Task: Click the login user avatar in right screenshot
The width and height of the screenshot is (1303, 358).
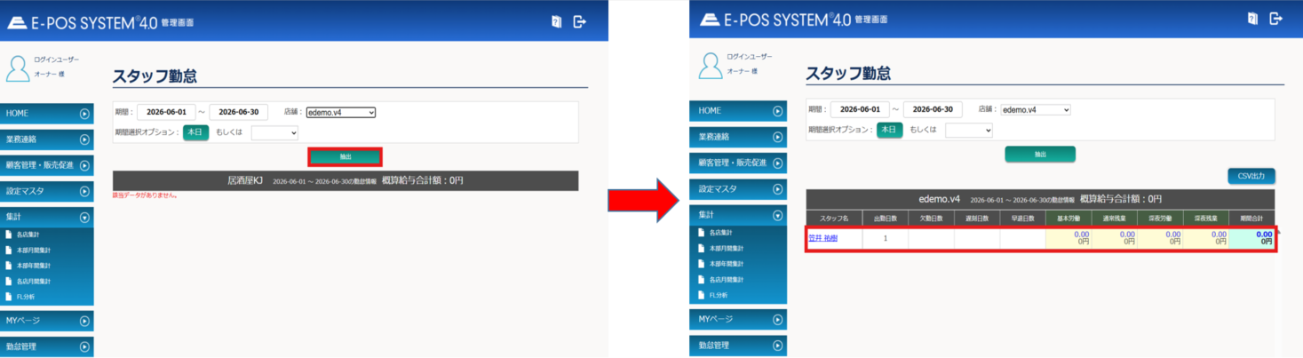Action: pos(711,66)
